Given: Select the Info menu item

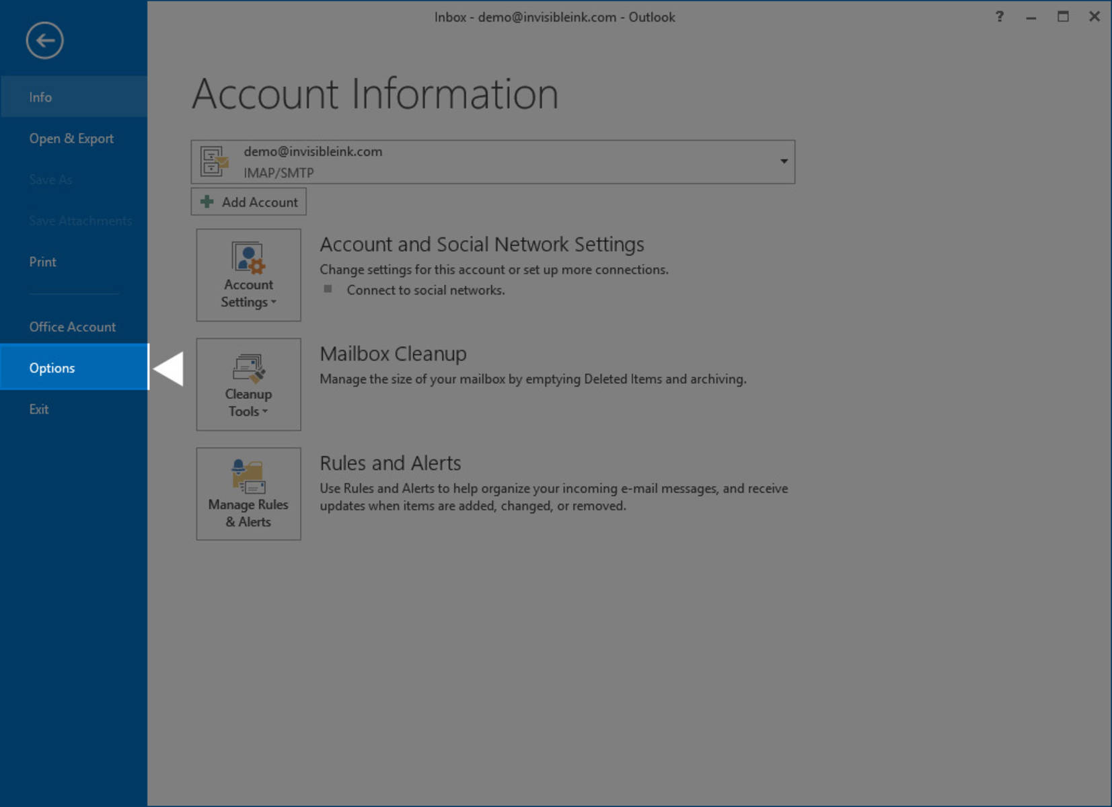Looking at the screenshot, I should (x=74, y=97).
